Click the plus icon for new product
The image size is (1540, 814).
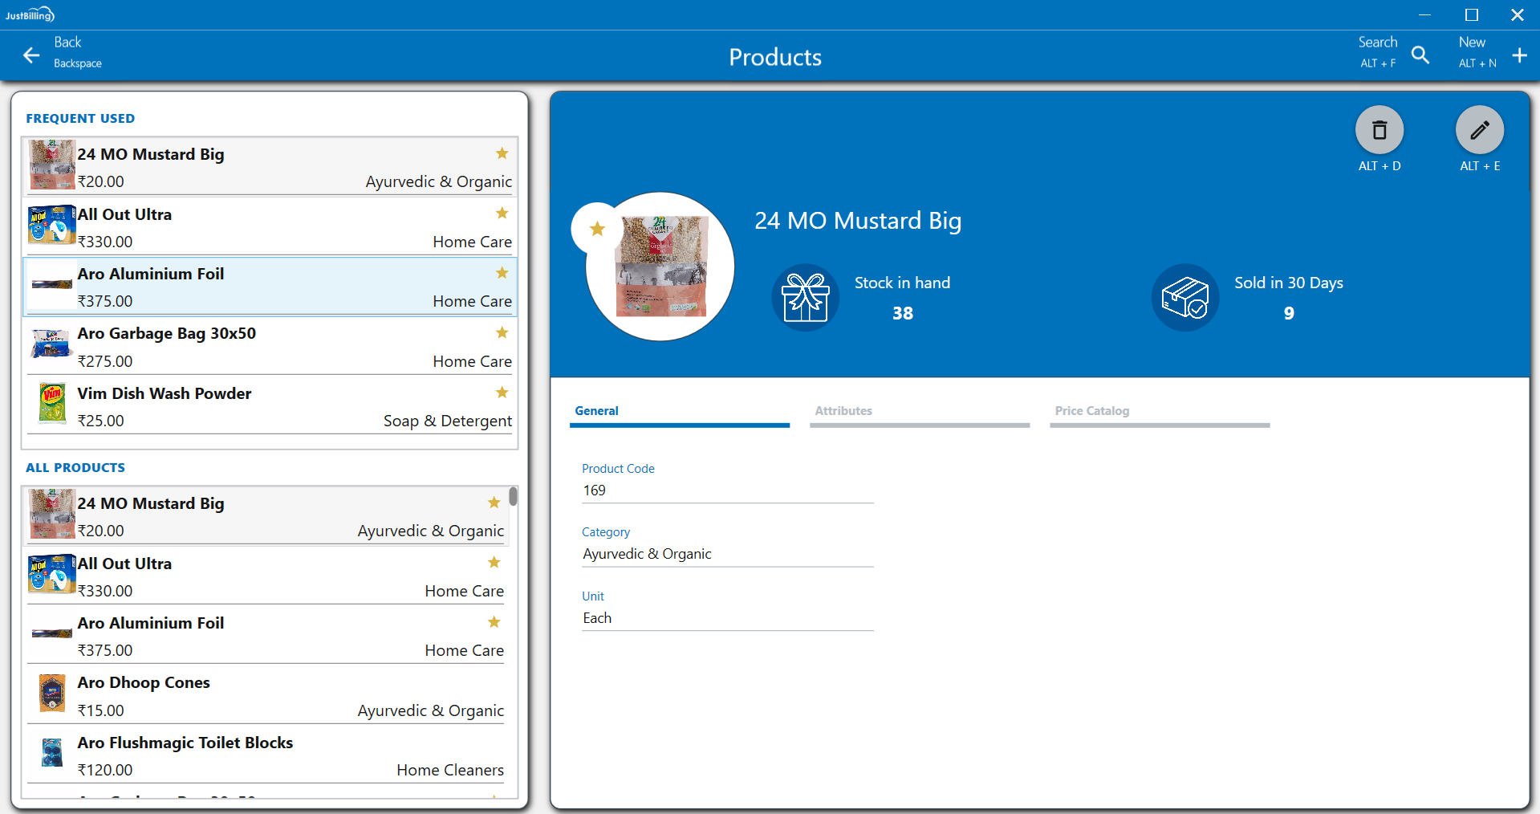pos(1518,55)
